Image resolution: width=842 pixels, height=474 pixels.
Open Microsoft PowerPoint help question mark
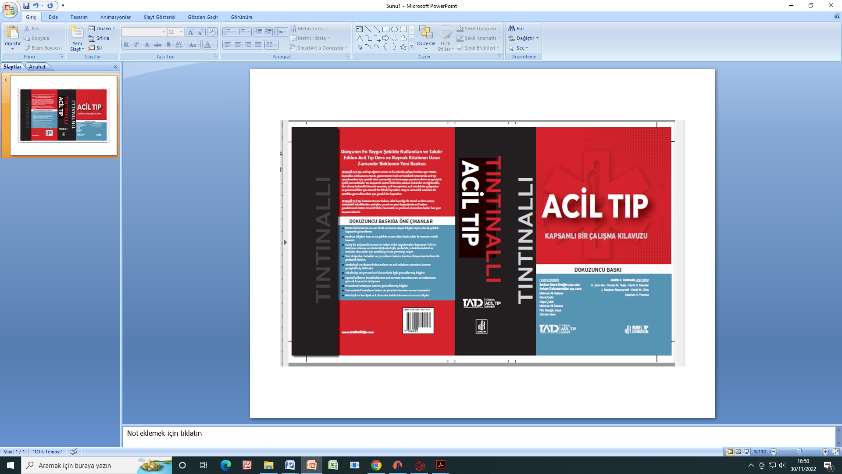[x=837, y=17]
